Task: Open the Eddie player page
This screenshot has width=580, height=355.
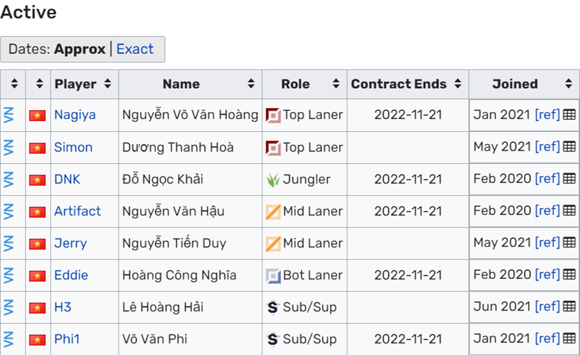Action: point(71,275)
